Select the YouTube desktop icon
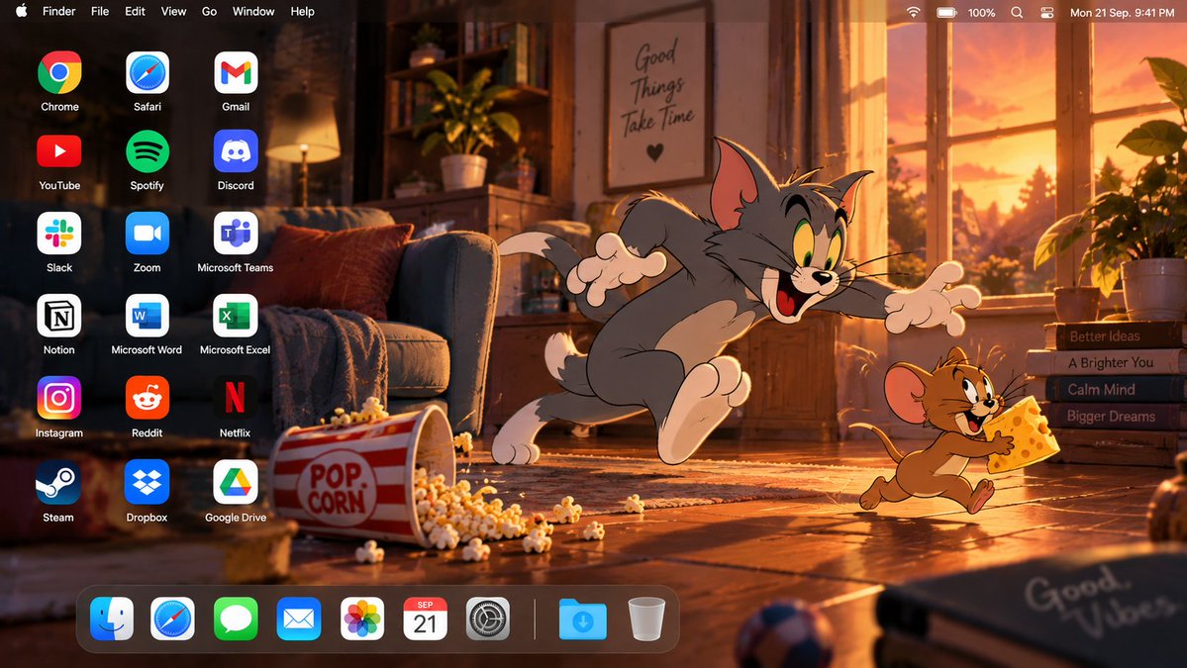 click(59, 151)
